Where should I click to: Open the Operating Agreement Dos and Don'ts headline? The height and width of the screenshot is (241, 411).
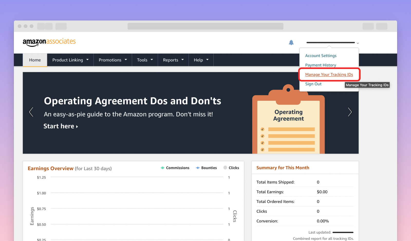tap(133, 101)
